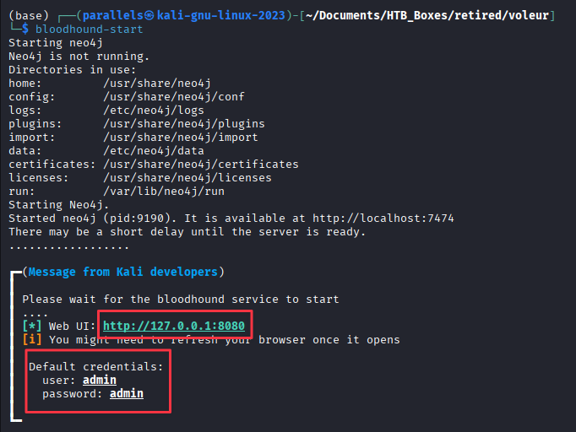
Task: Click the import path '/usr/share/neo4j/import'
Action: pos(181,138)
